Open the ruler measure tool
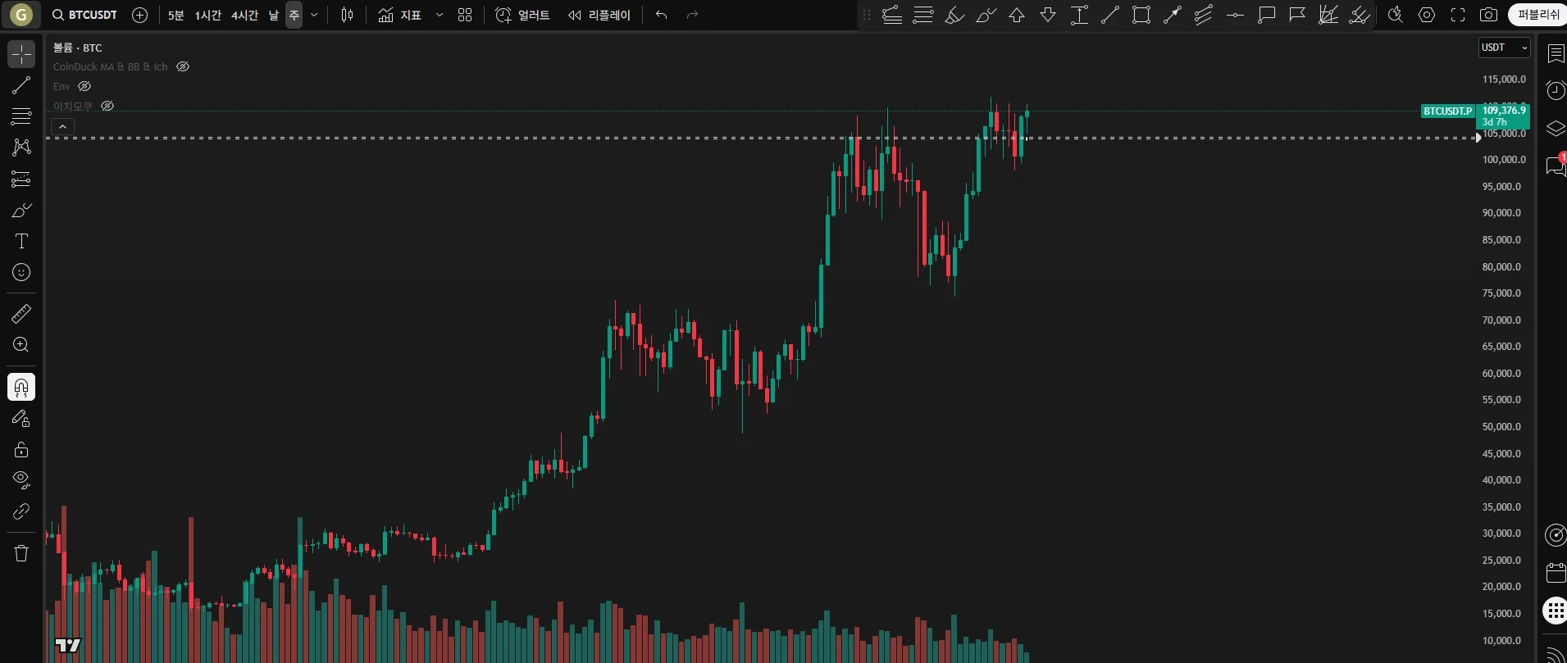The height and width of the screenshot is (663, 1567). tap(21, 313)
